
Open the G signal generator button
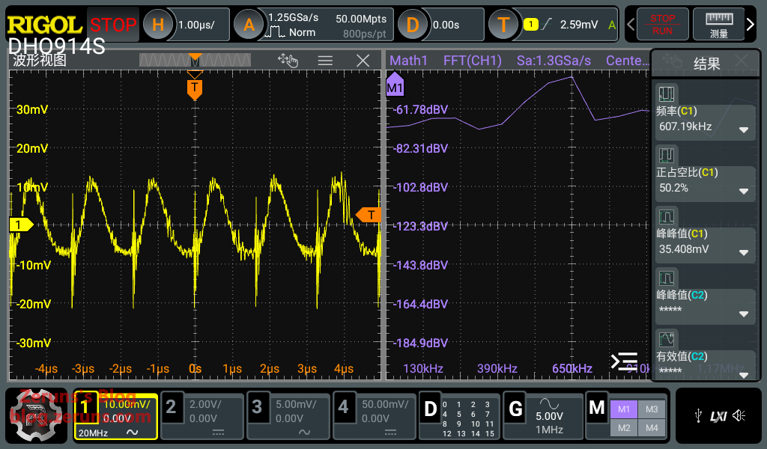pyautogui.click(x=516, y=408)
